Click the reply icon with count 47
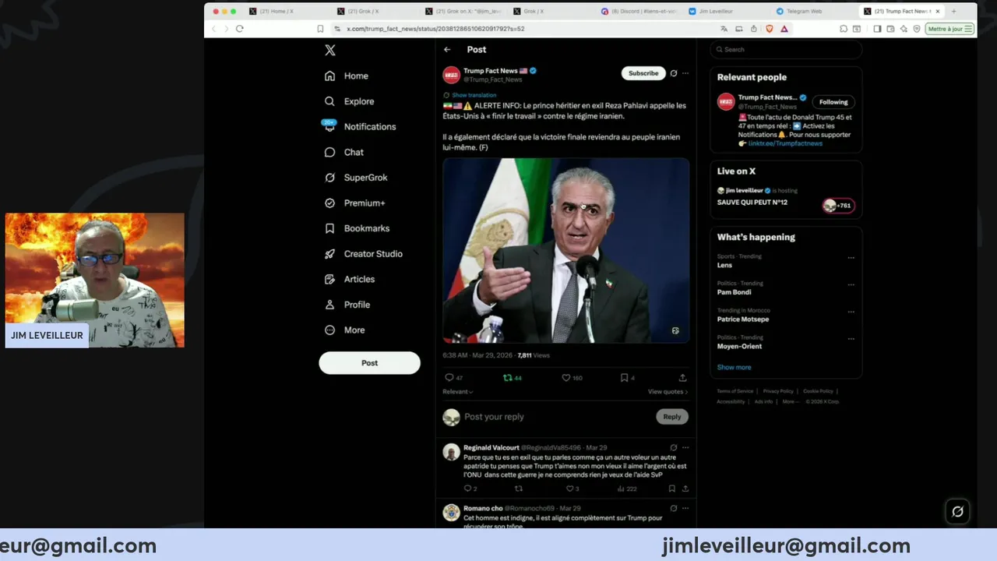The image size is (997, 561). tap(453, 378)
